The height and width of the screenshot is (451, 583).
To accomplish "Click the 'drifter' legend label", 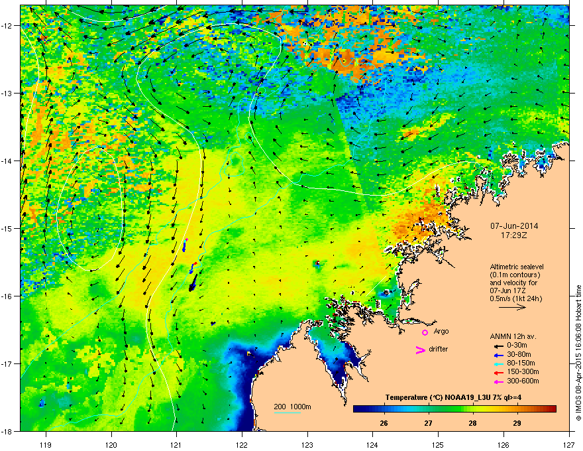I will (438, 349).
